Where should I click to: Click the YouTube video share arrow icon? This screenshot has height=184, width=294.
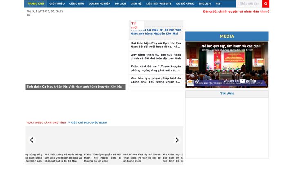tap(197, 81)
